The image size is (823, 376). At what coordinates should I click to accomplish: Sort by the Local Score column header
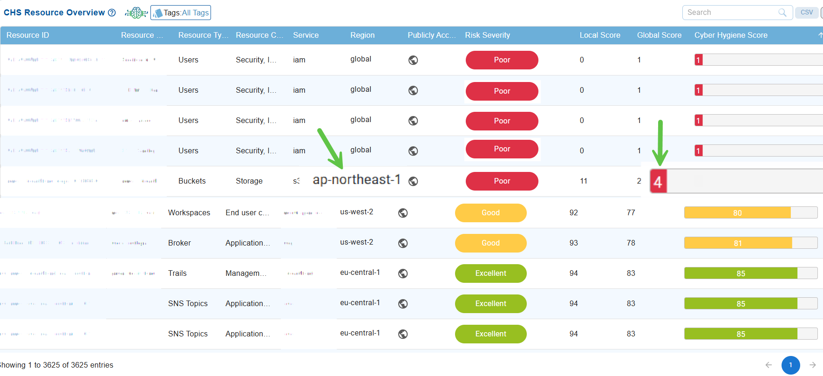click(x=599, y=35)
